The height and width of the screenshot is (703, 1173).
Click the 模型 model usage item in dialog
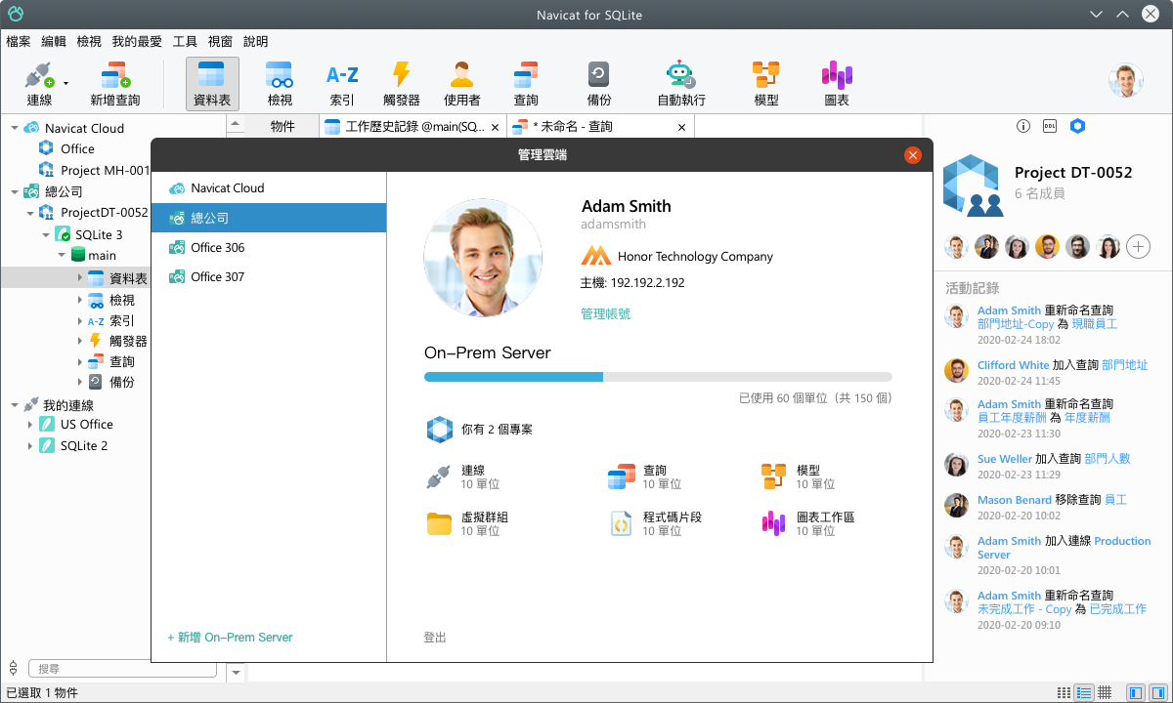point(798,476)
